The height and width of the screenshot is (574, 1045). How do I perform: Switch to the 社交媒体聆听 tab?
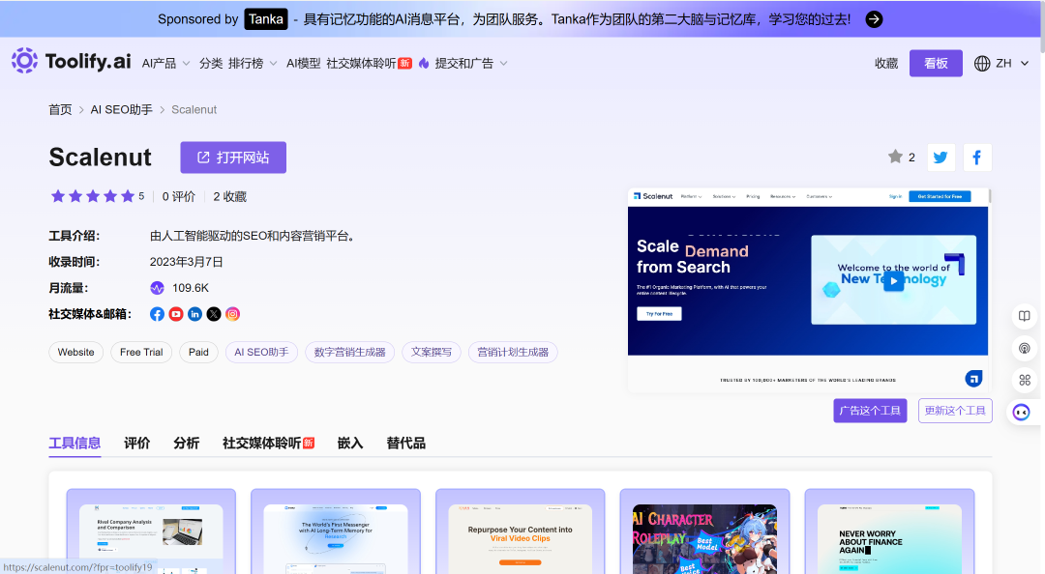click(268, 444)
